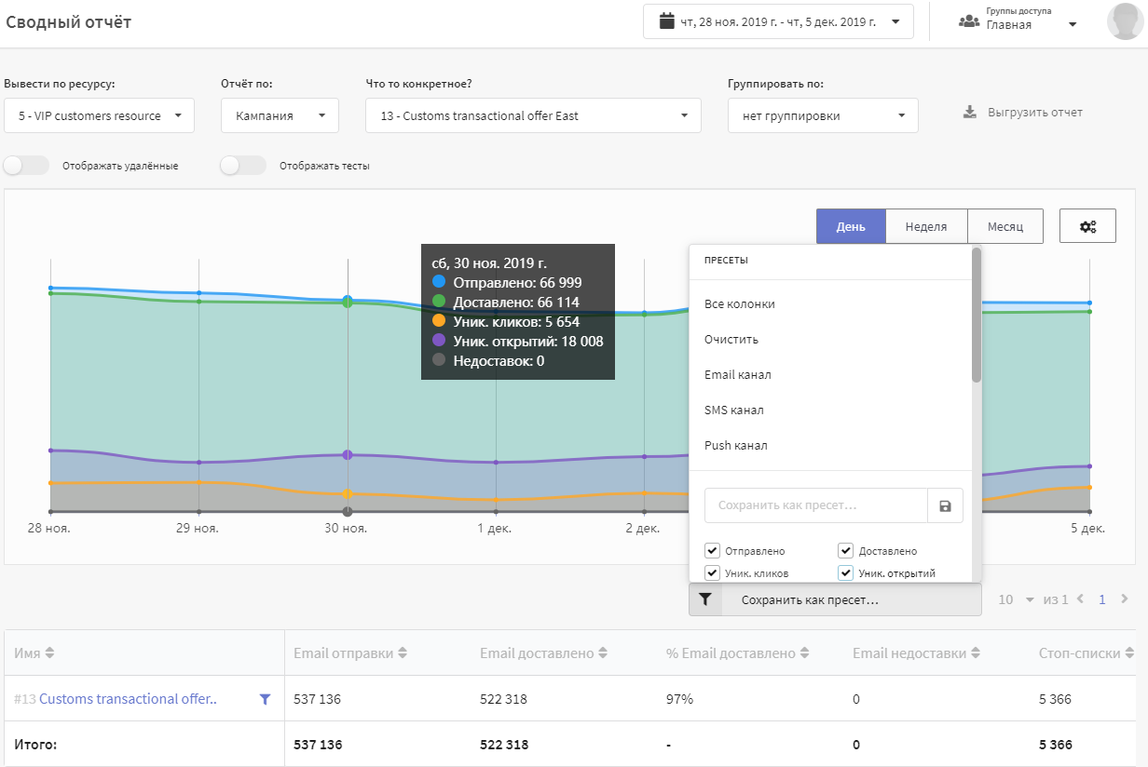The height and width of the screenshot is (767, 1148).
Task: Open the date range dropdown
Action: click(x=778, y=21)
